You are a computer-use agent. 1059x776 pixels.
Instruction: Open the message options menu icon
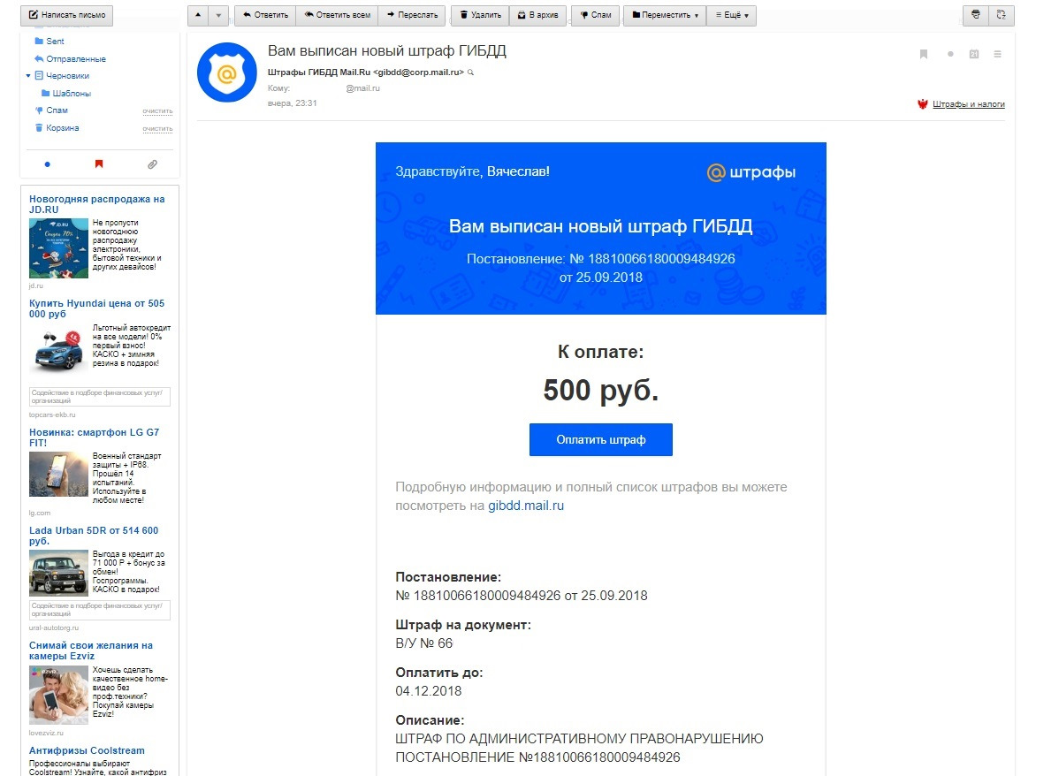point(997,54)
